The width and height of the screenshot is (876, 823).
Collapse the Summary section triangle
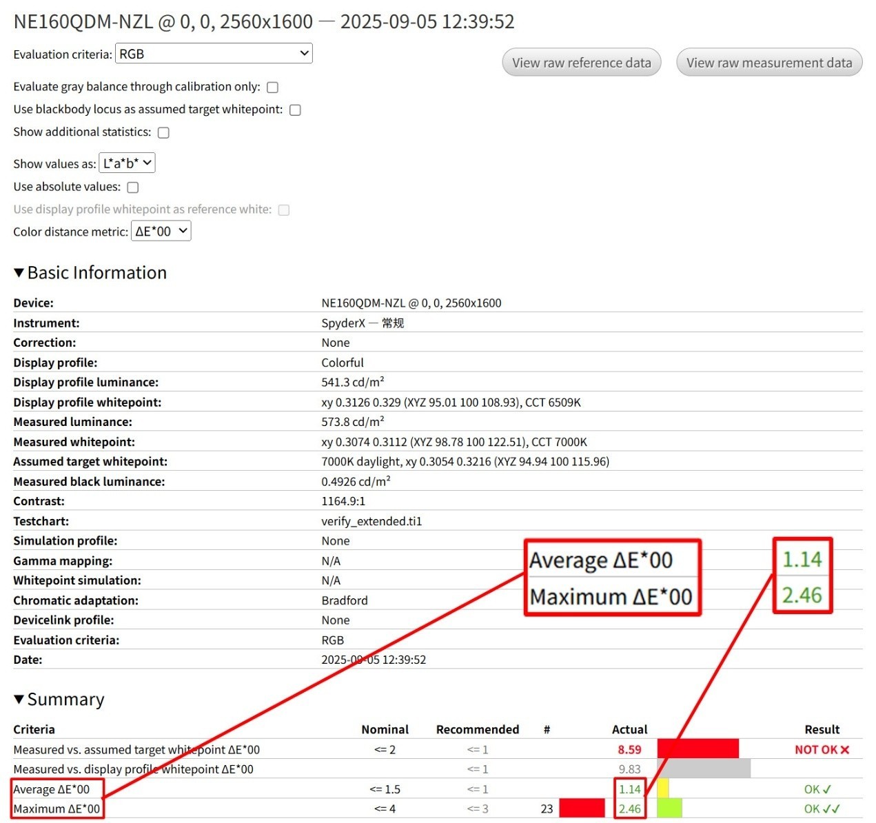(19, 700)
